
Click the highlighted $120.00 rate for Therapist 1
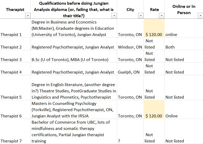point(154,34)
